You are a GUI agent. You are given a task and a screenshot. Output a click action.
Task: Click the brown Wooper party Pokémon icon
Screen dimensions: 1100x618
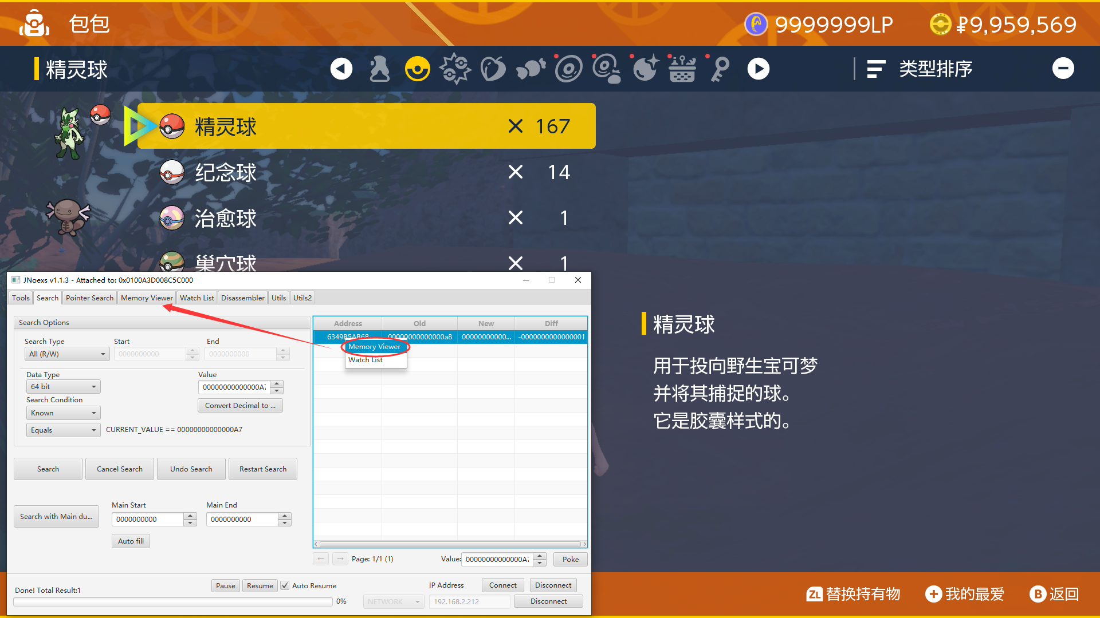68,217
